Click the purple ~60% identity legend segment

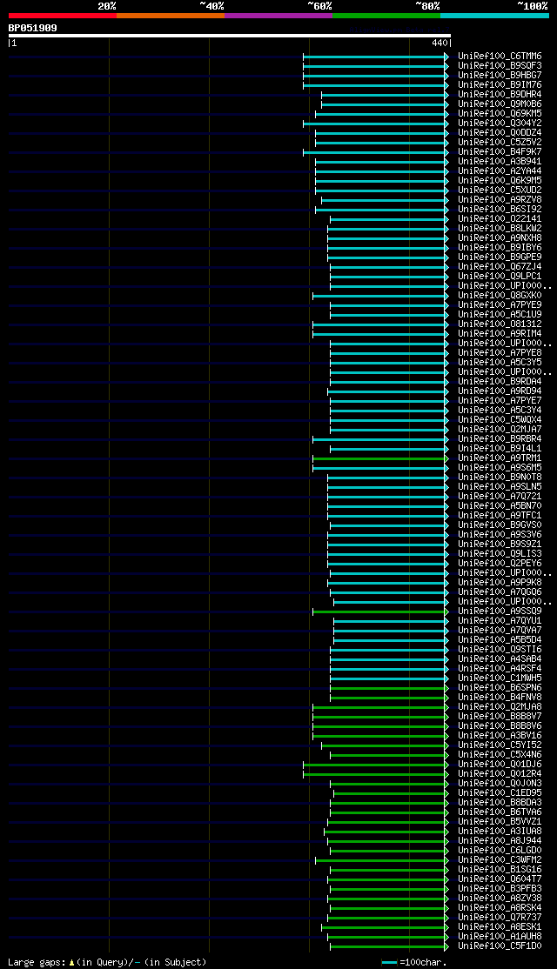(x=278, y=16)
